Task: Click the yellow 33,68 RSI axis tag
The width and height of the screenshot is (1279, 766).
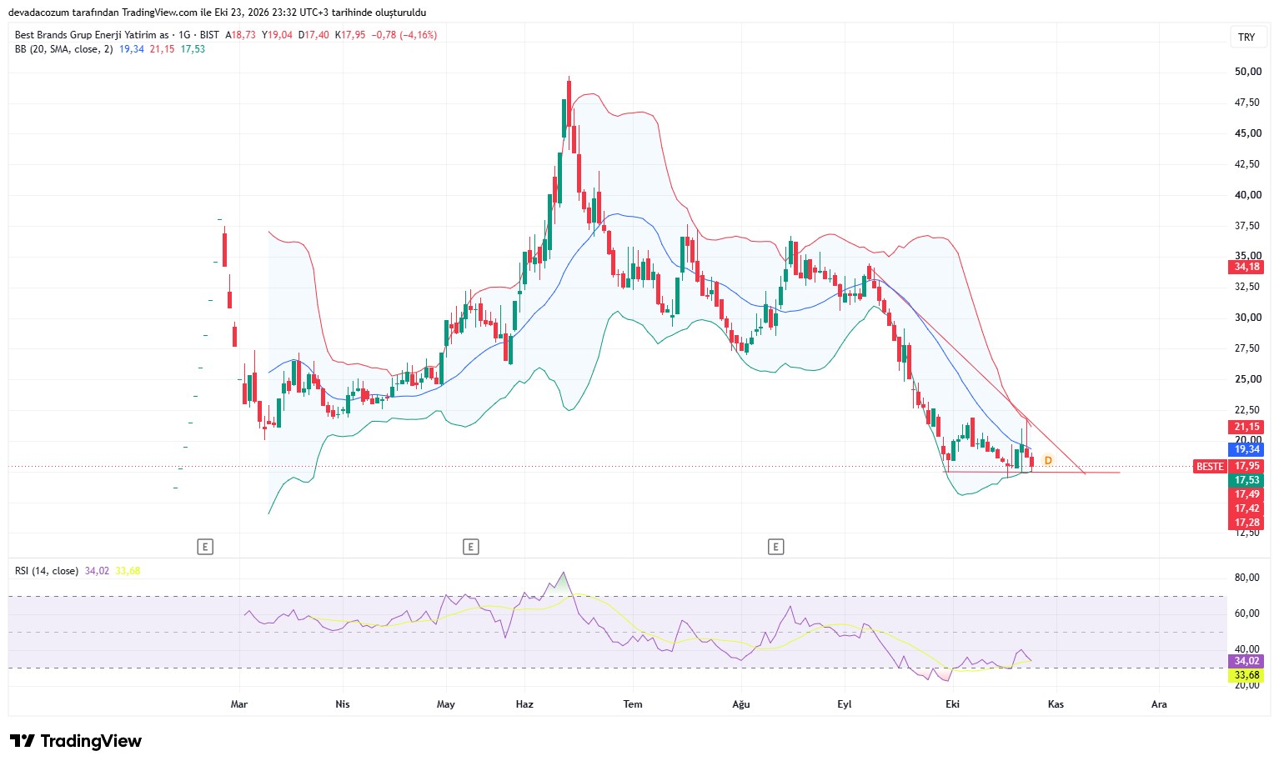Action: click(x=1246, y=675)
